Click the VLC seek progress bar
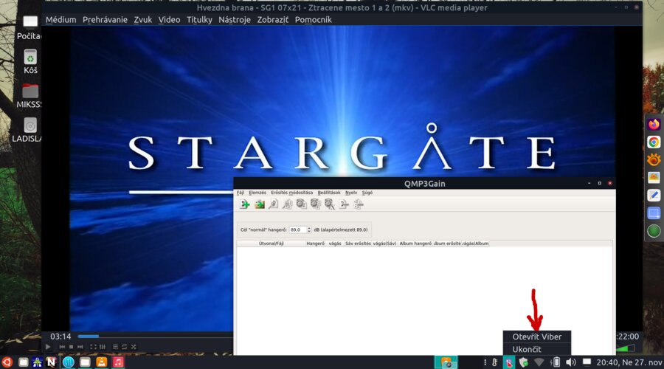The height and width of the screenshot is (369, 664). (148, 337)
